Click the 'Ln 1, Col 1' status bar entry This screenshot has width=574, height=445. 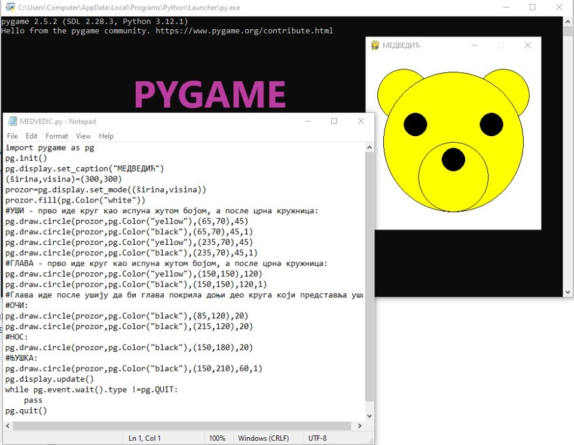[145, 438]
